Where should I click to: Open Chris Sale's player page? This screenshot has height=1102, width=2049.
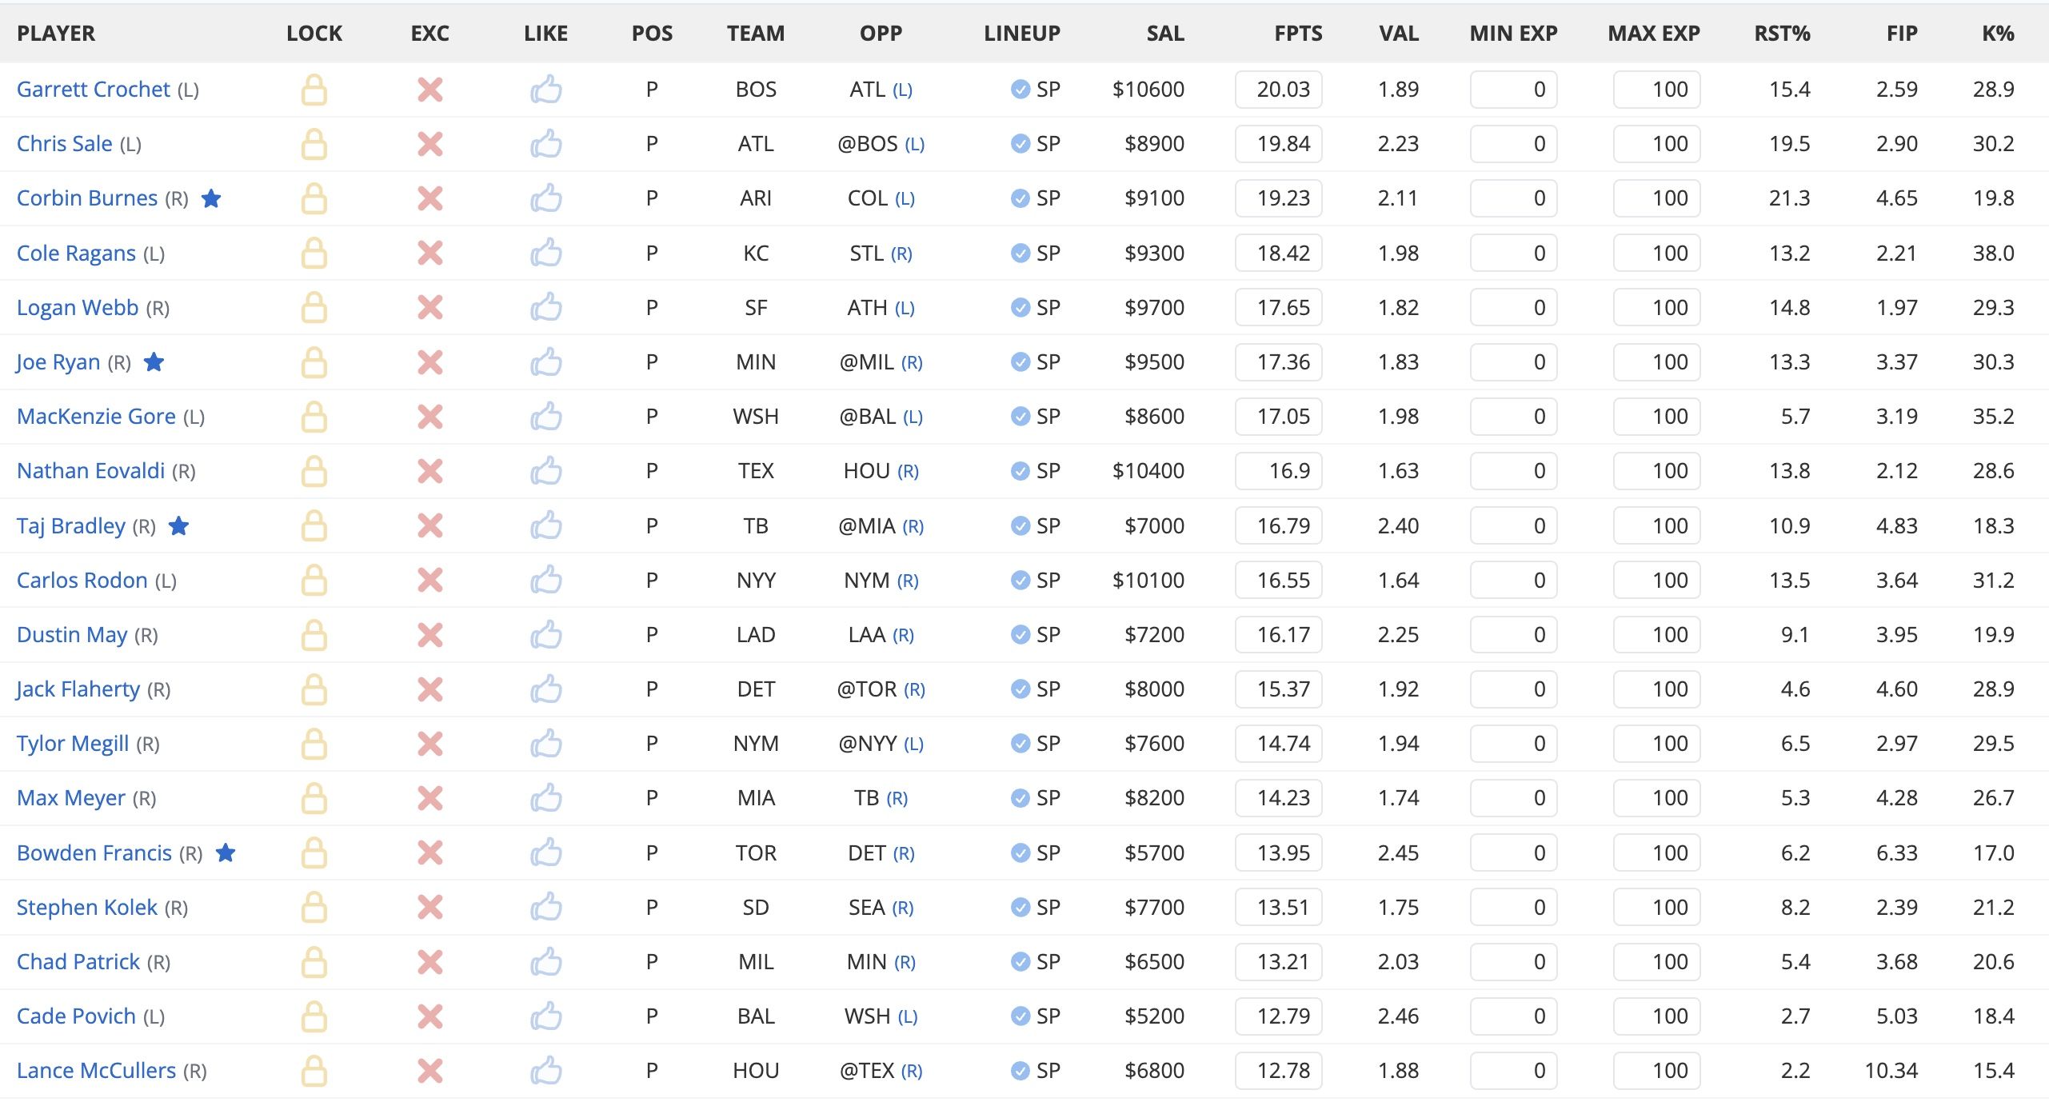click(x=65, y=144)
